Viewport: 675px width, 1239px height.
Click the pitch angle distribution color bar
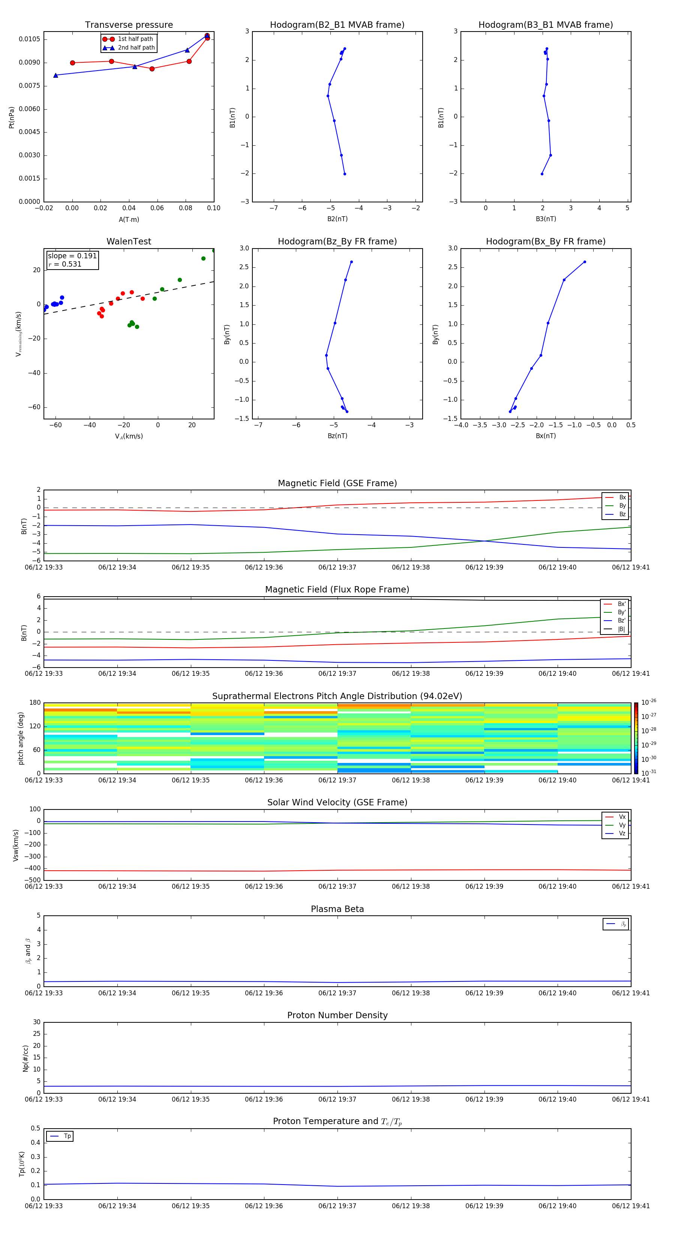(636, 738)
